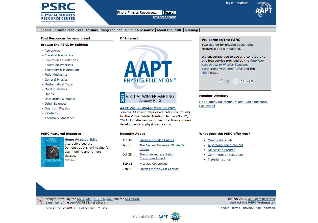Open the Home Adapted ILDs book cover thumbnail
318x223 pixels.
(x=52, y=152)
